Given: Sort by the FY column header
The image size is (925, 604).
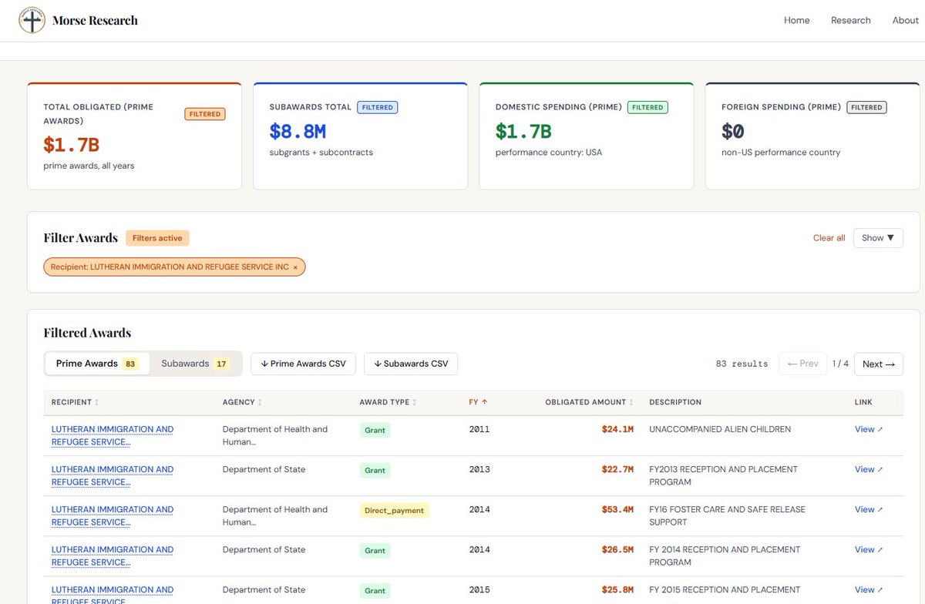Looking at the screenshot, I should 478,402.
